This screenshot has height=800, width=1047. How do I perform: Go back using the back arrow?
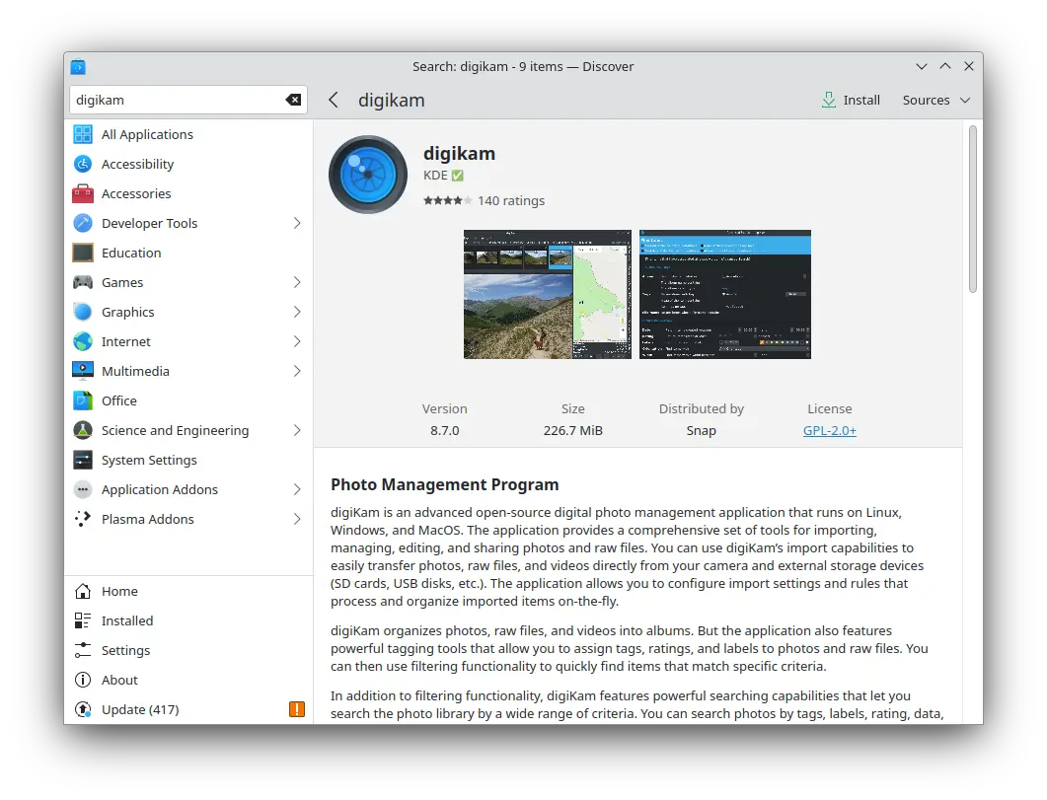pyautogui.click(x=334, y=100)
